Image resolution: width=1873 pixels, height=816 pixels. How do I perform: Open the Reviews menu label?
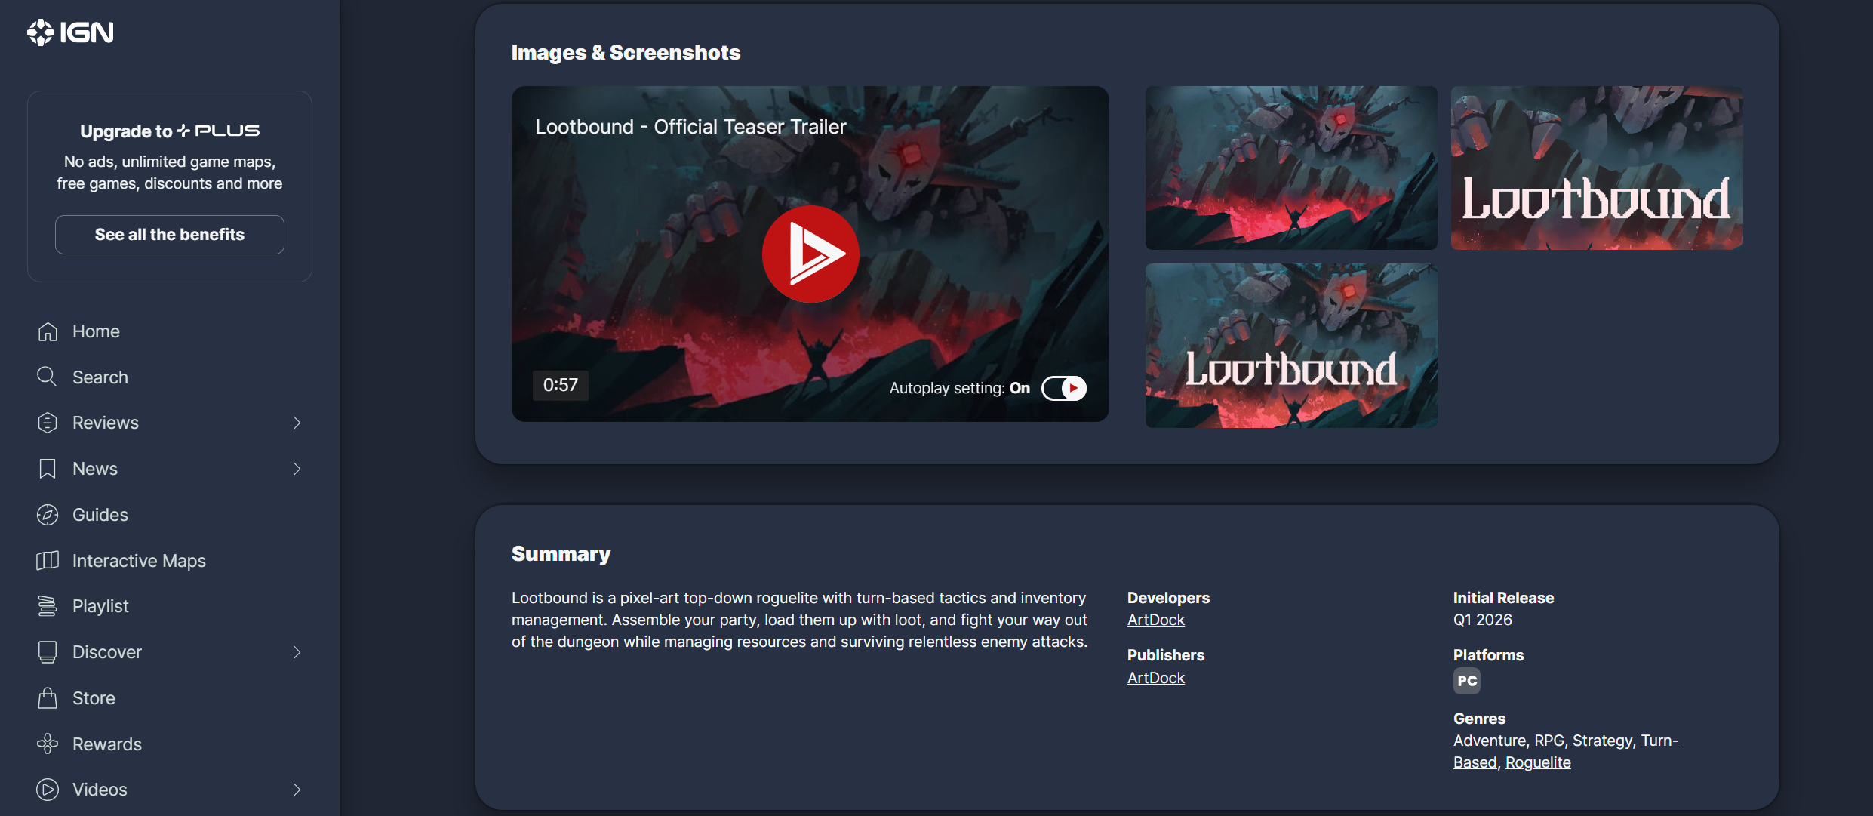point(106,423)
